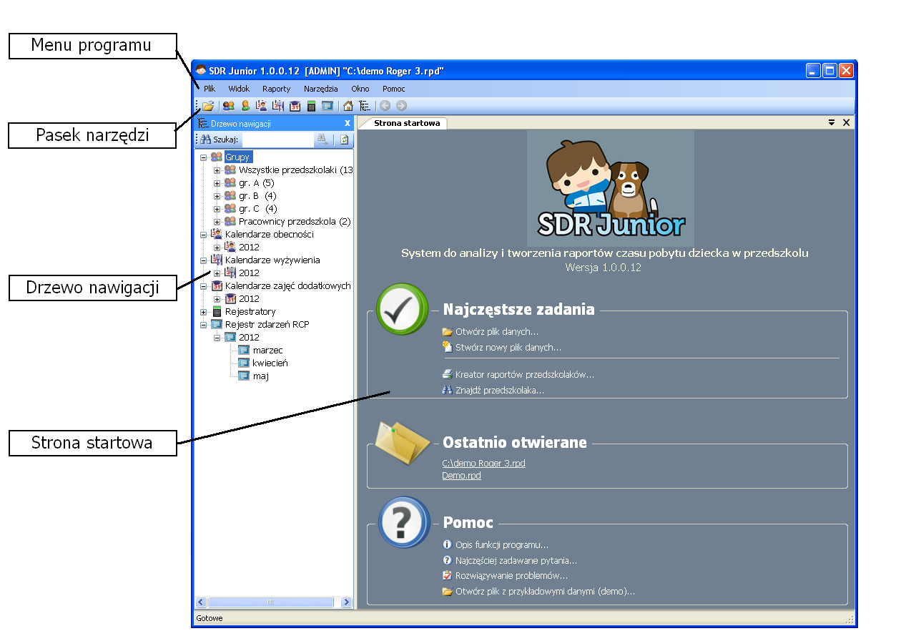
Task: Collapse Rejestr zdarzeń RCP node
Action: click(203, 325)
